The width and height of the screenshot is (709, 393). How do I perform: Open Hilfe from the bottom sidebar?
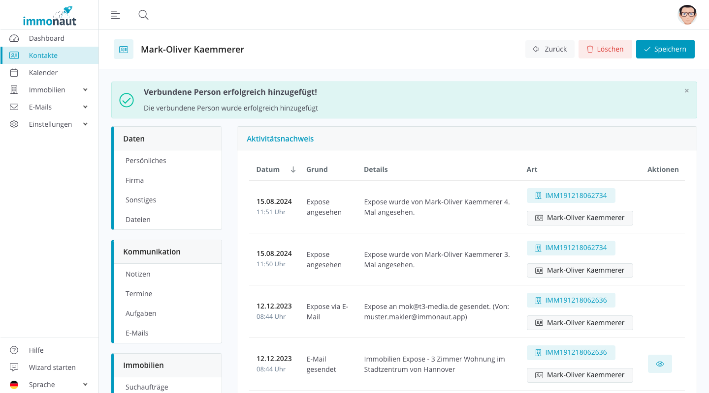coord(36,350)
